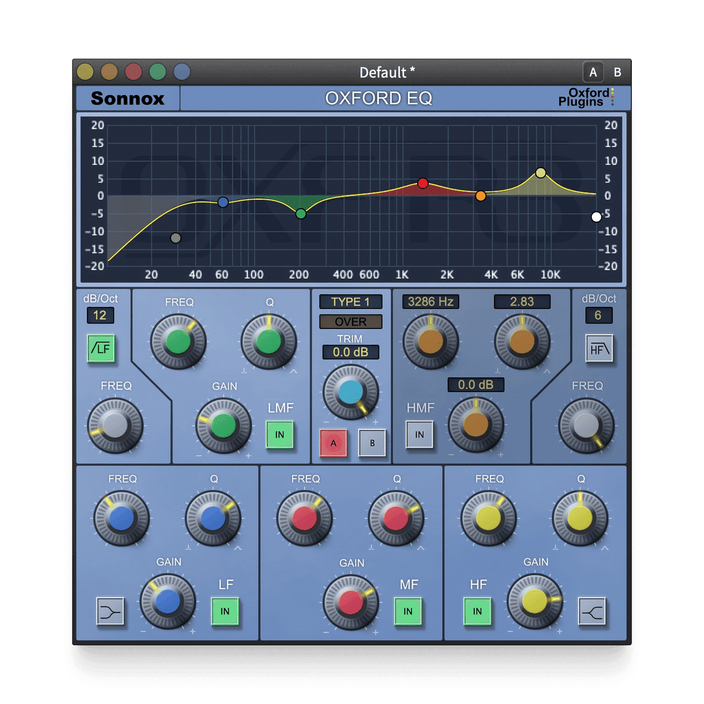Click the Oxford Plugins logo
The width and height of the screenshot is (704, 704).
[x=586, y=98]
